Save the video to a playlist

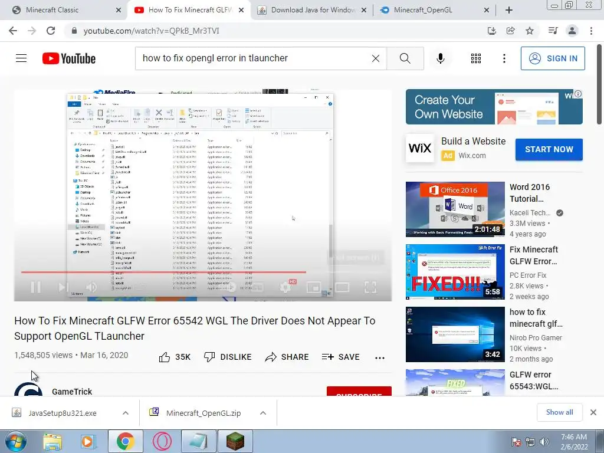click(x=340, y=357)
